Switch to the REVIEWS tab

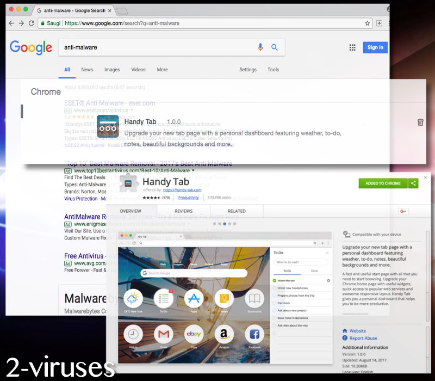pyautogui.click(x=184, y=211)
